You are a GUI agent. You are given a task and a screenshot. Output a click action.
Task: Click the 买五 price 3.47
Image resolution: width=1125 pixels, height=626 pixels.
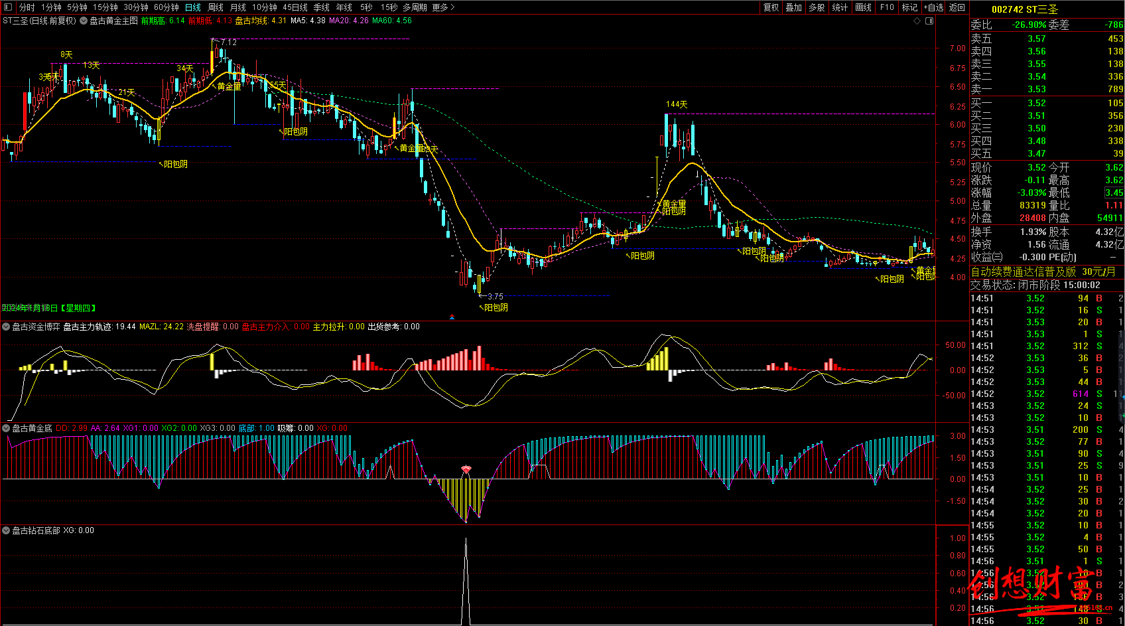click(1036, 153)
